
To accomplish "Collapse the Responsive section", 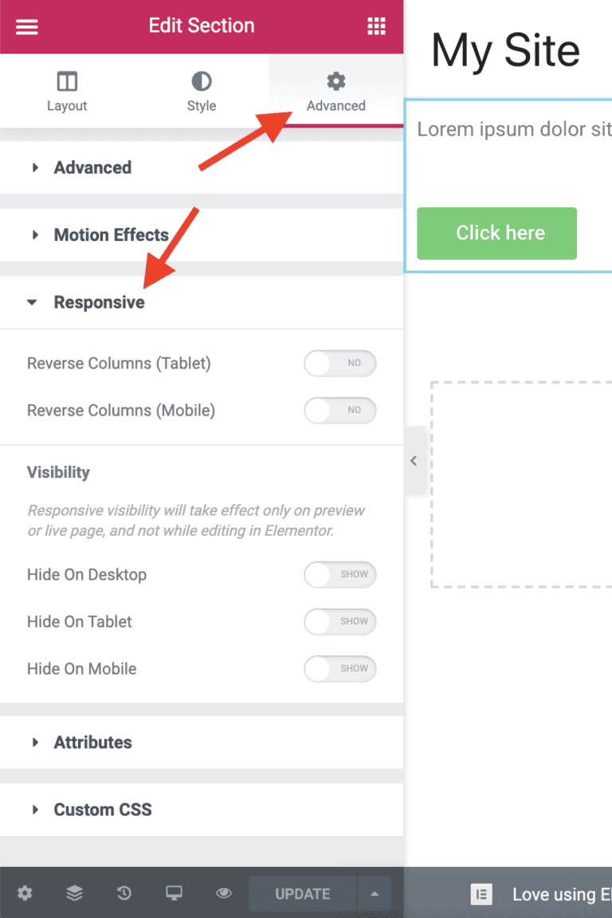I will click(x=99, y=302).
